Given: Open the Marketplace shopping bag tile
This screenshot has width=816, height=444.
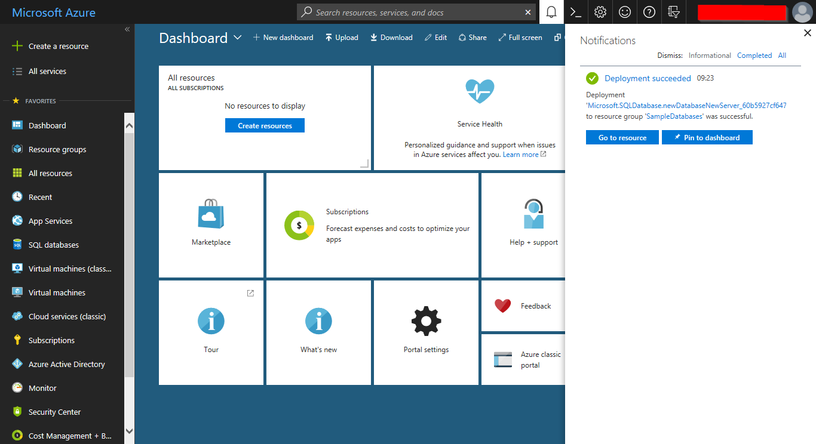Looking at the screenshot, I should pos(211,225).
